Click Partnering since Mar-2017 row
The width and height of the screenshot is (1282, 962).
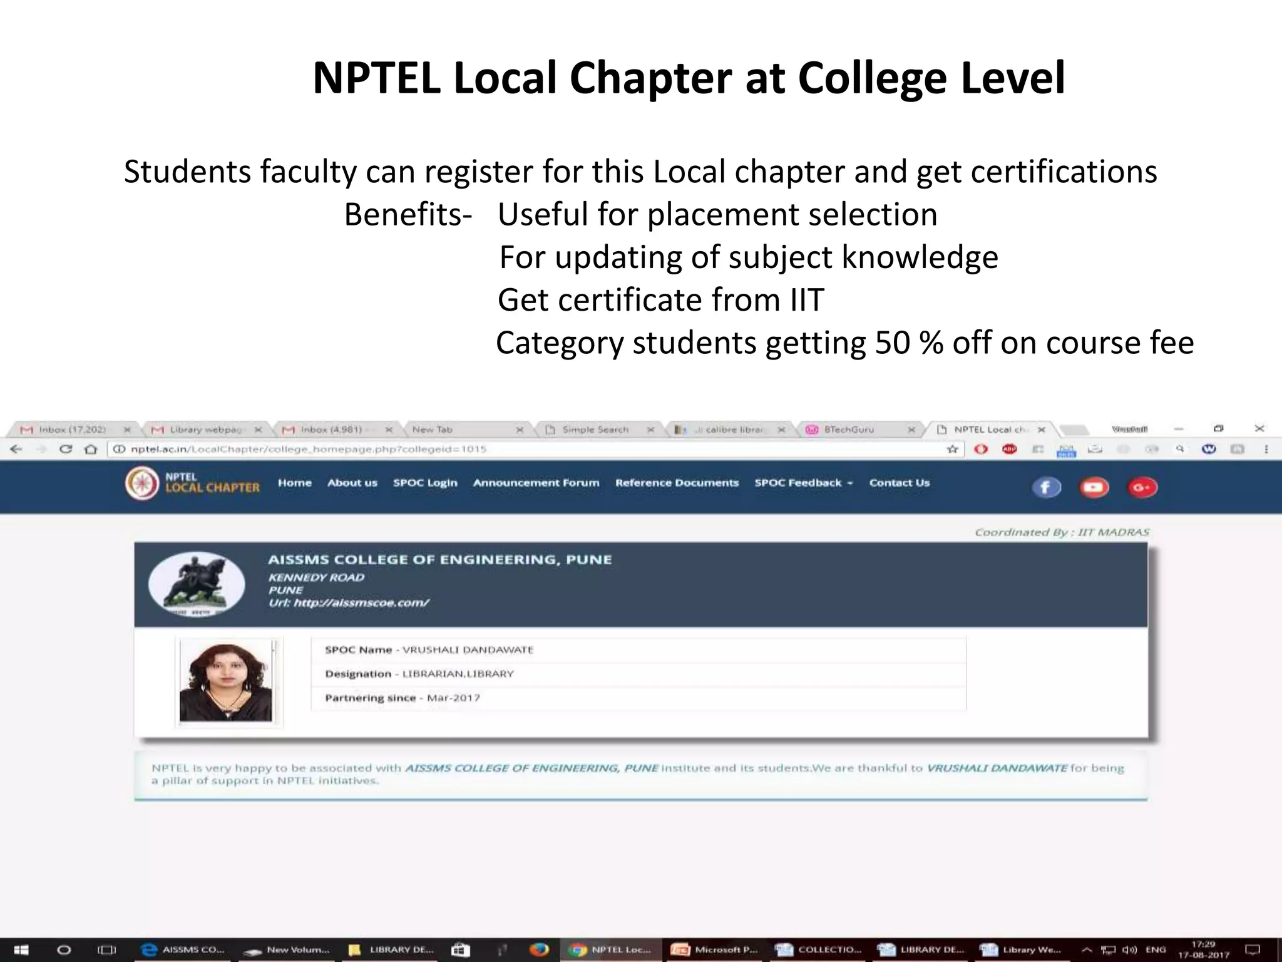[403, 698]
